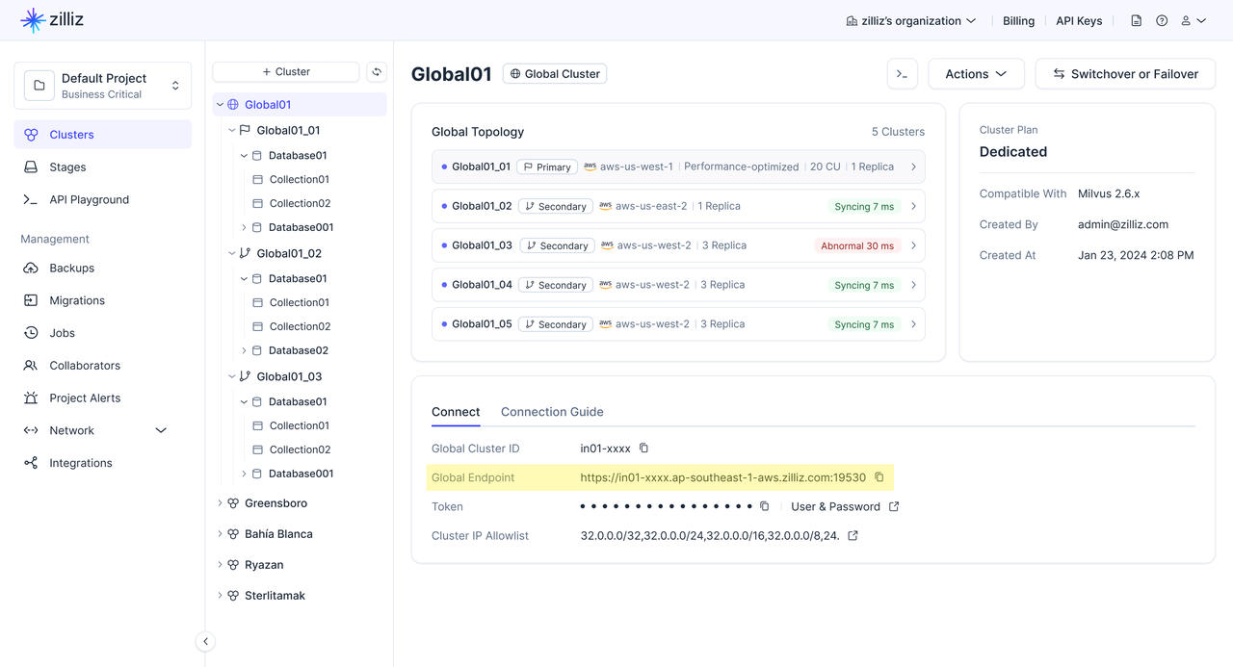
Task: Open the Cluster IP Allowlist external link
Action: pyautogui.click(x=853, y=536)
